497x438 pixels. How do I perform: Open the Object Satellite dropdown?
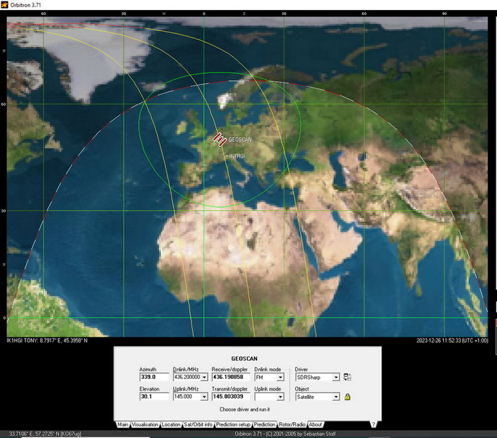click(x=336, y=397)
